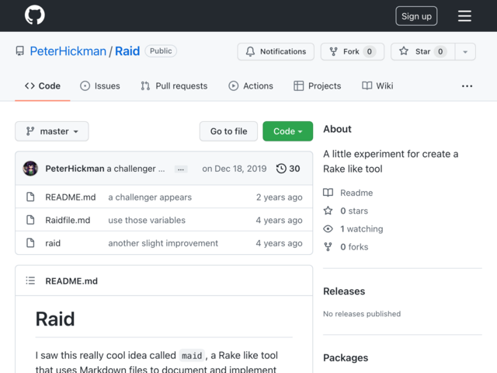Open the Raidfile.md file
This screenshot has height=373, width=497.
(x=68, y=220)
